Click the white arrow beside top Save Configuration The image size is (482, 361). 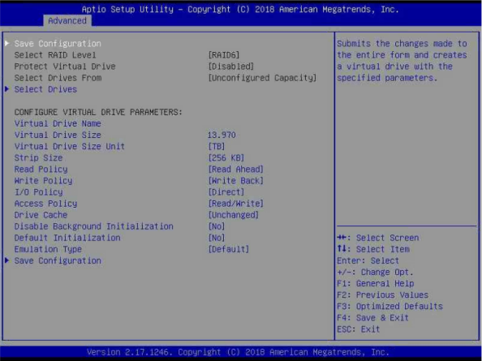click(7, 43)
